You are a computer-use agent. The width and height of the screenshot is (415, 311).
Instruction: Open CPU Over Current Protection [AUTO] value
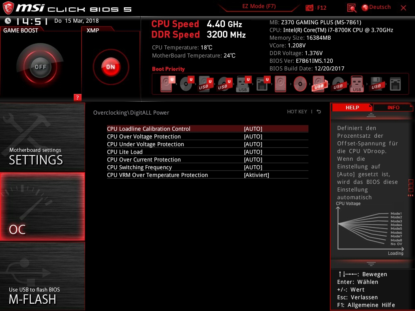(x=253, y=160)
